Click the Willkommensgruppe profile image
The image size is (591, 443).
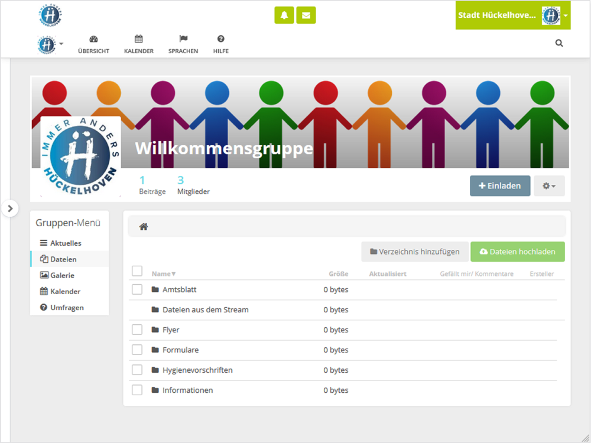pyautogui.click(x=80, y=157)
